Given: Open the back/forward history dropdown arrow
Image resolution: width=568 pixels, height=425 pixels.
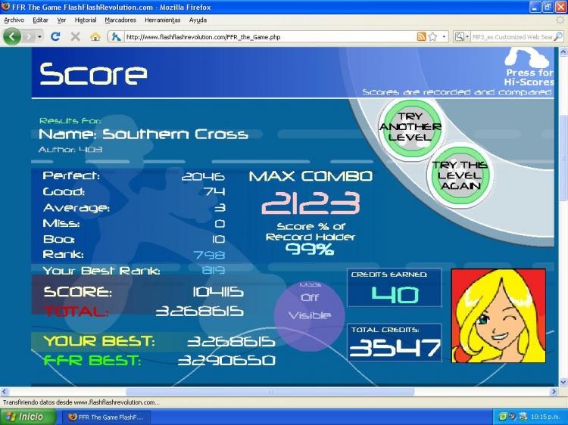Looking at the screenshot, I should pyautogui.click(x=38, y=36).
